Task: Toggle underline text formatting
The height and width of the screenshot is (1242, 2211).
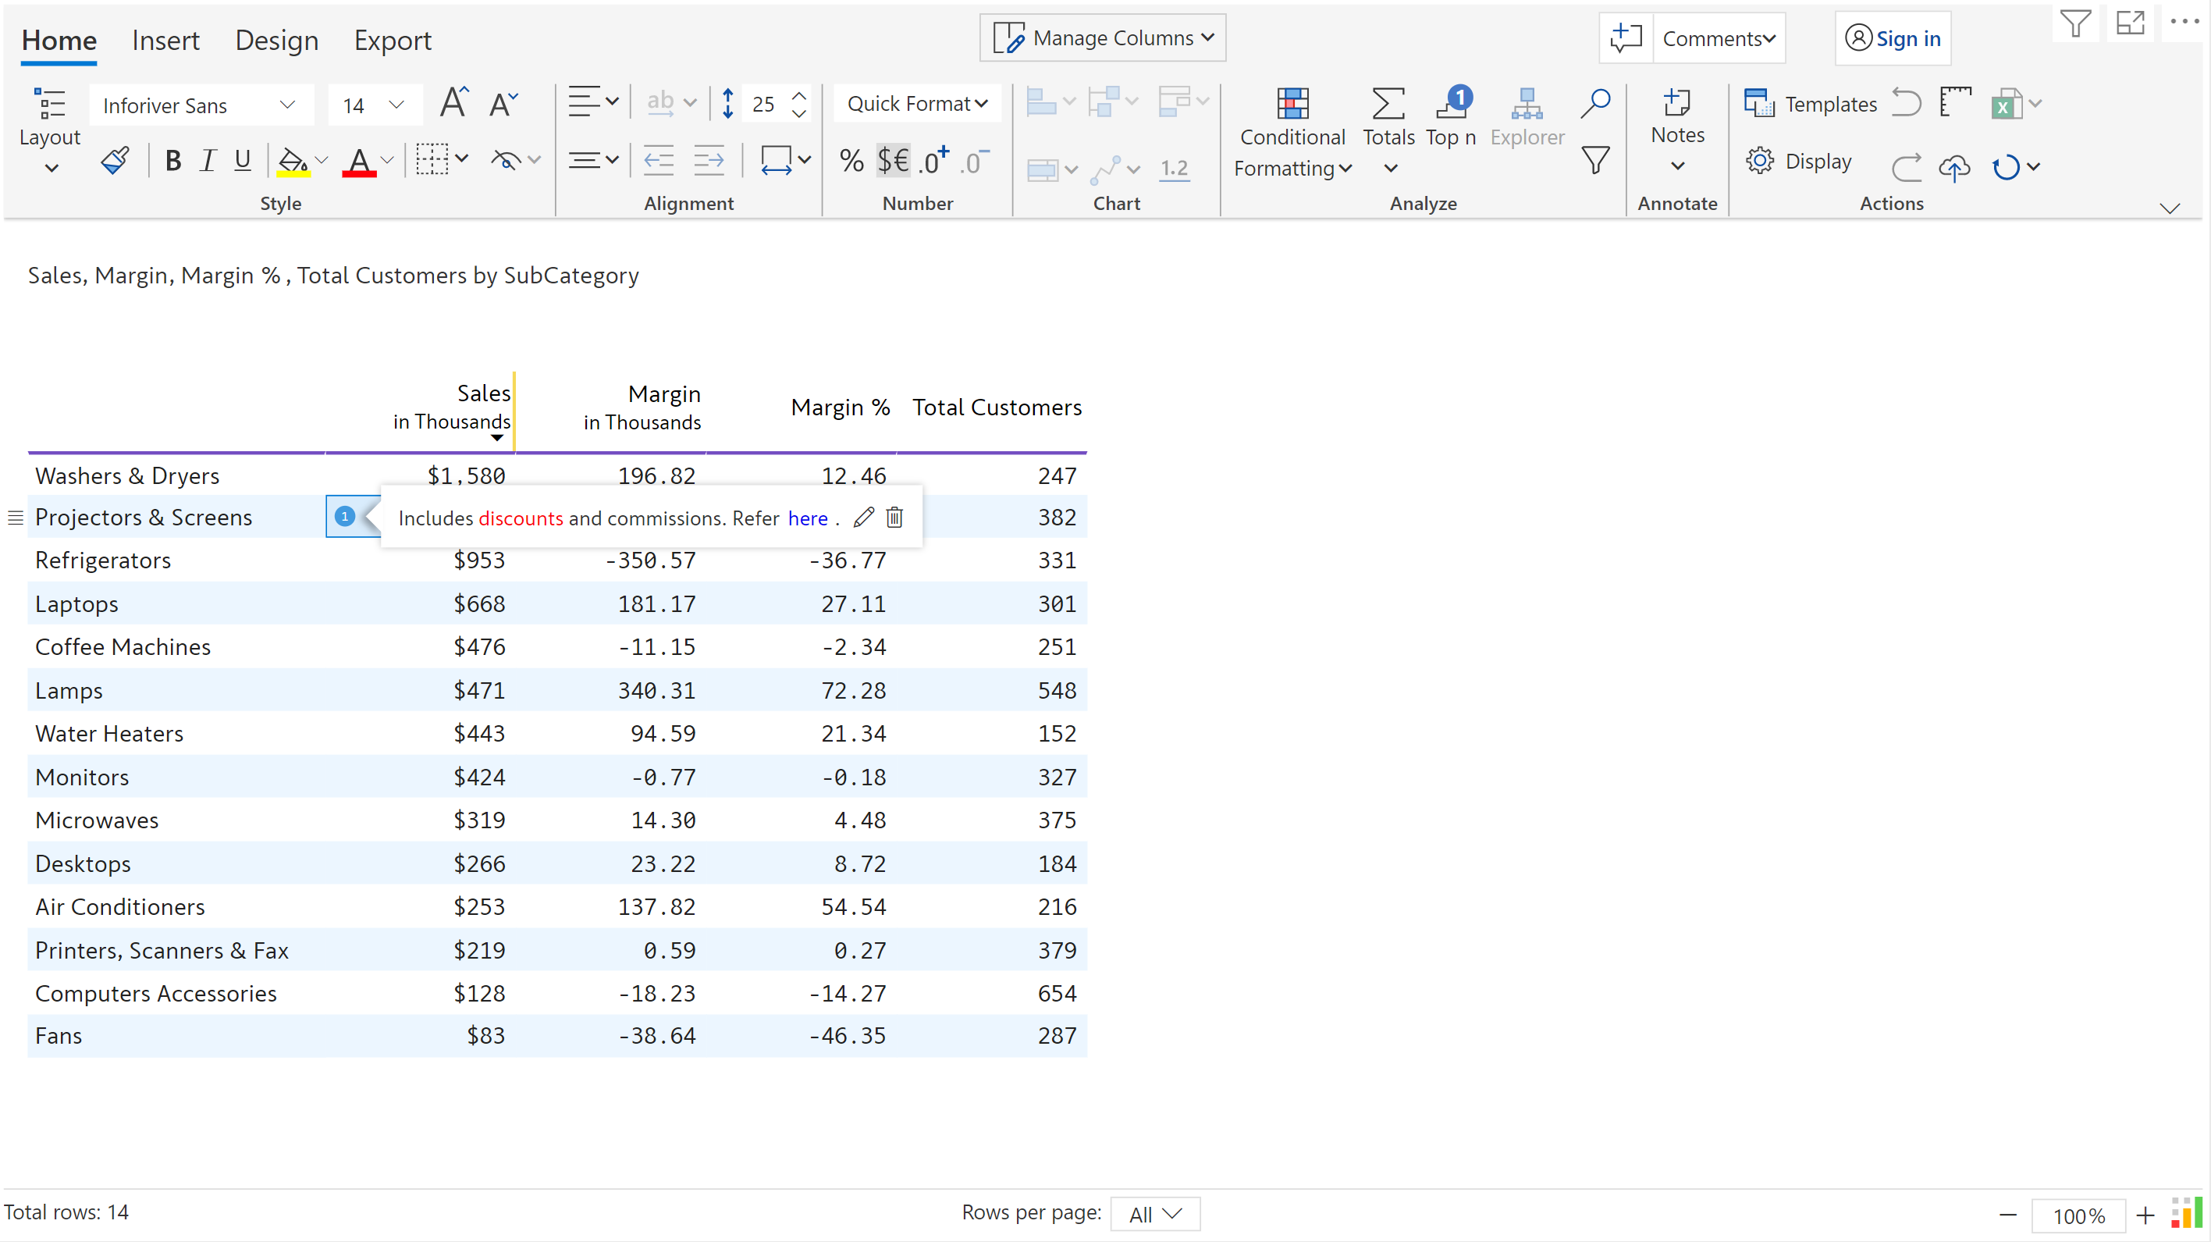Action: [x=243, y=161]
